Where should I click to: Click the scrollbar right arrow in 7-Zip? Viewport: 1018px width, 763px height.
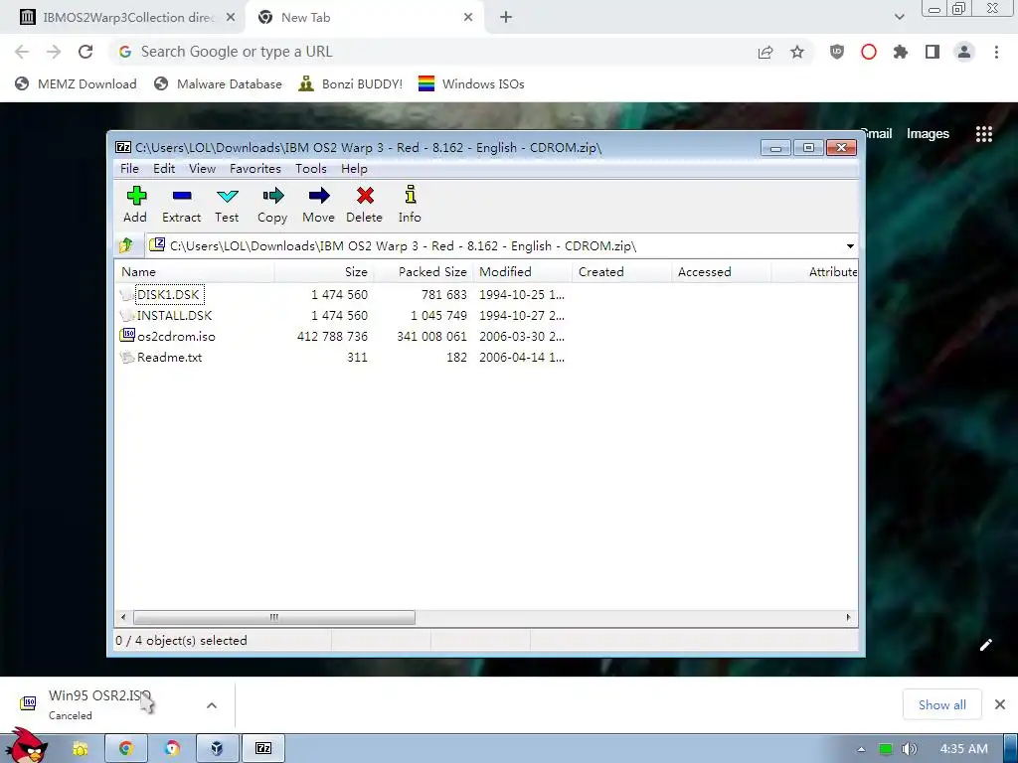[849, 617]
